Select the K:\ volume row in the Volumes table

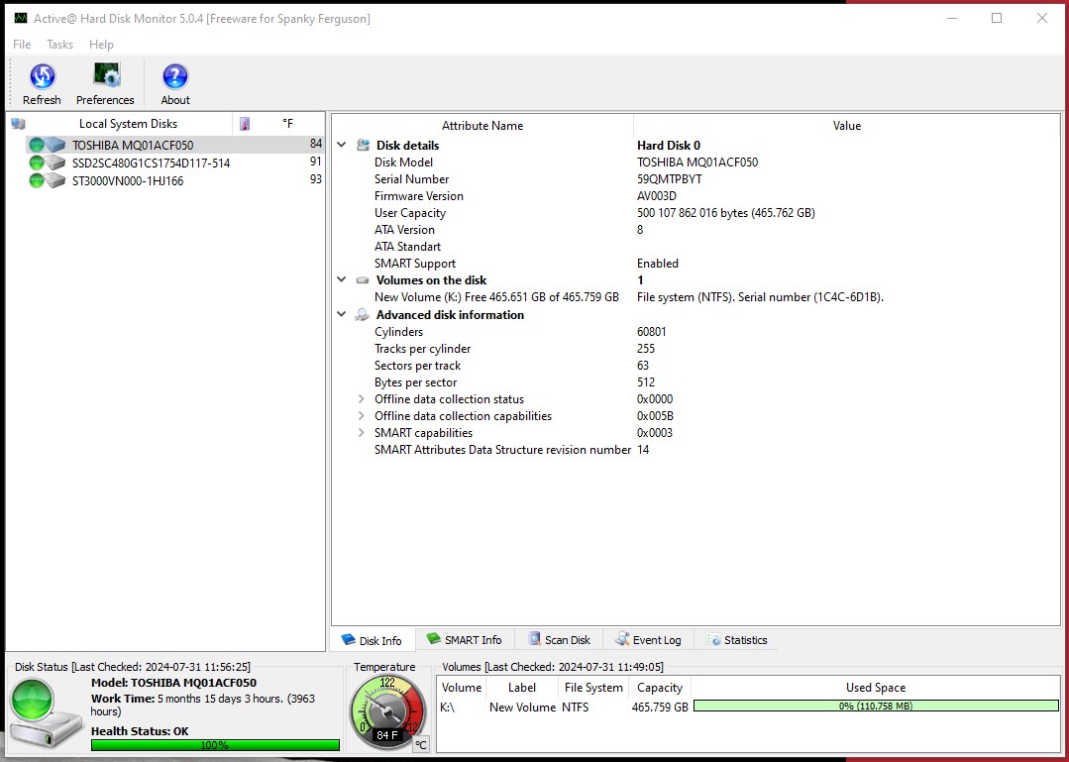(461, 707)
